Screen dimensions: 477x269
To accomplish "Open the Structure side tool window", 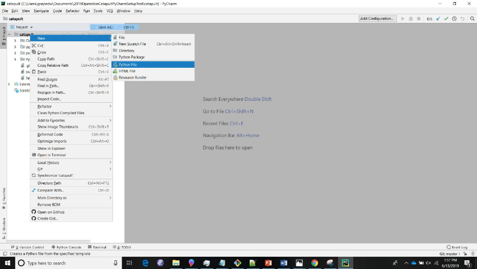I will (x=4, y=228).
